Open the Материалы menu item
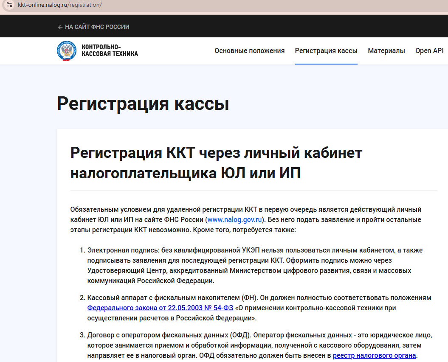Screen dimensions: 448x362 point(386,51)
